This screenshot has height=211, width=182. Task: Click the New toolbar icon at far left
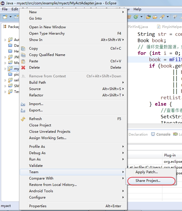(5, 17)
